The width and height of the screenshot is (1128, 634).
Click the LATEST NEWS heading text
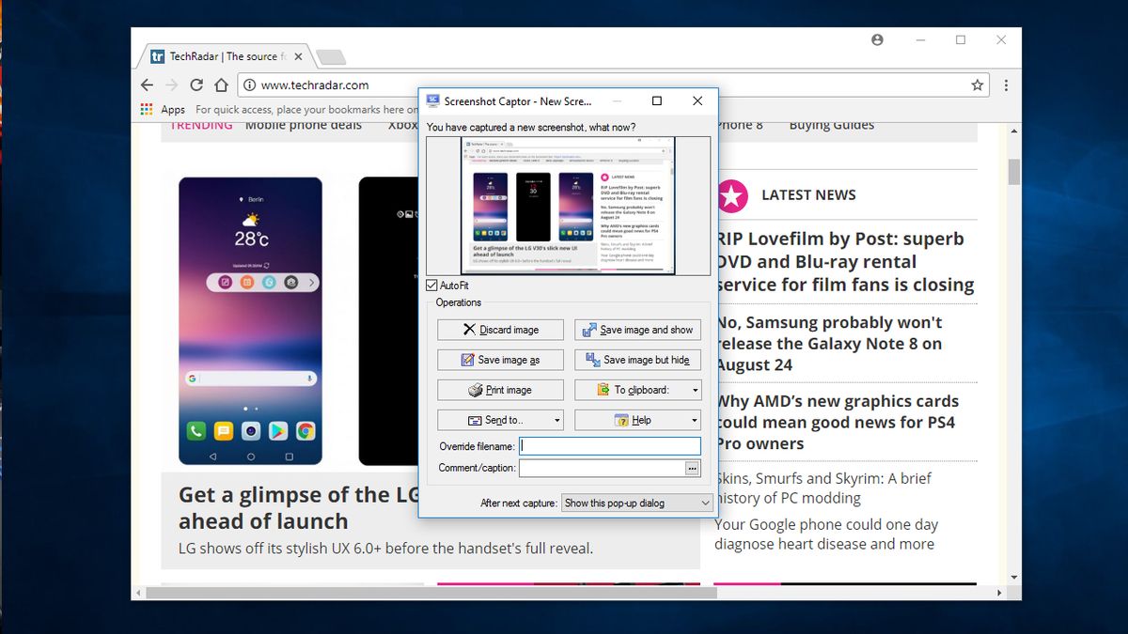(808, 195)
